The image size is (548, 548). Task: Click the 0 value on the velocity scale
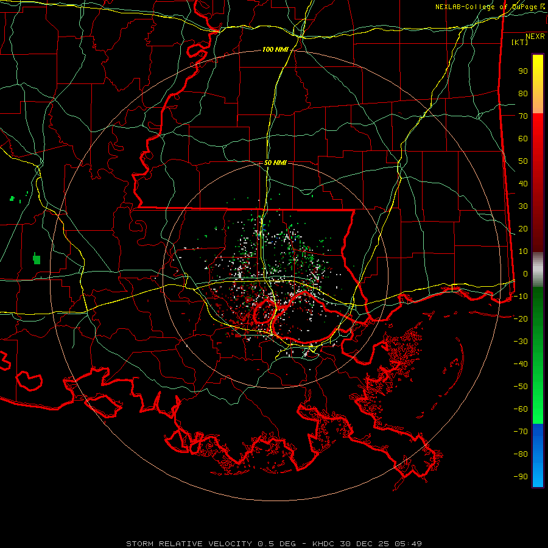click(x=525, y=274)
